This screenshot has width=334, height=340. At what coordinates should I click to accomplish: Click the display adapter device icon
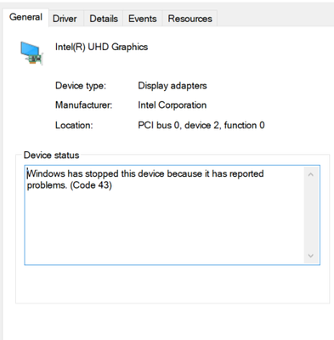tap(31, 54)
